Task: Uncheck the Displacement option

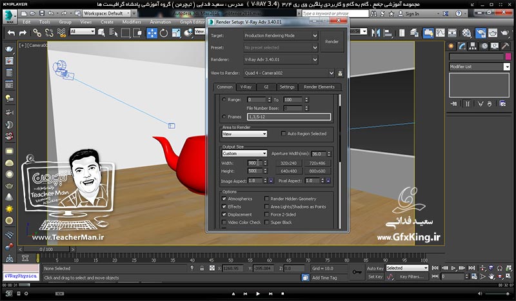Action: click(x=224, y=215)
